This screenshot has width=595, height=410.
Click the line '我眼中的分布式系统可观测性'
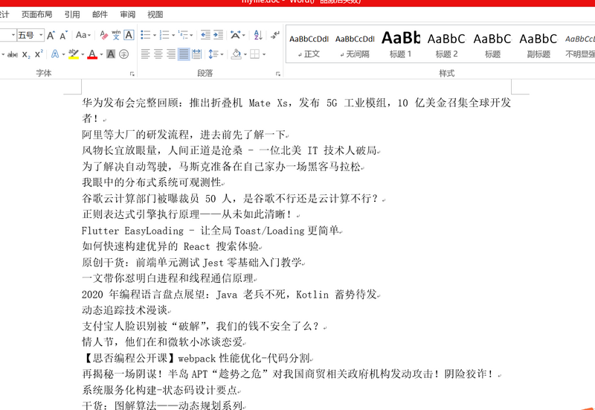coord(152,182)
